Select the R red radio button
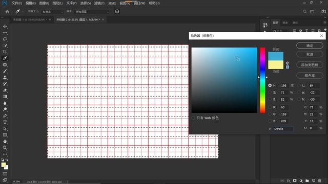 tap(270, 107)
